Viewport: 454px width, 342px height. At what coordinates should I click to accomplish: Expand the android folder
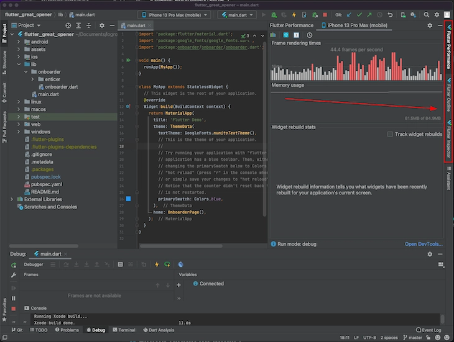pos(19,42)
